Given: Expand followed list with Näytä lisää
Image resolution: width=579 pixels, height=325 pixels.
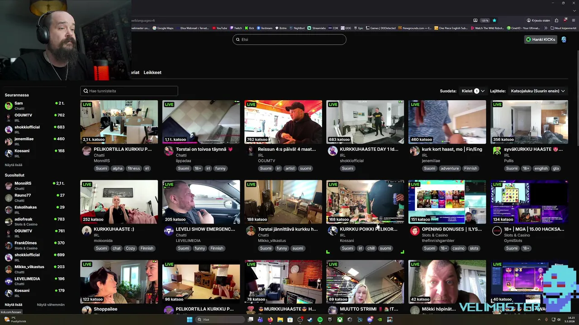Looking at the screenshot, I should 14,165.
